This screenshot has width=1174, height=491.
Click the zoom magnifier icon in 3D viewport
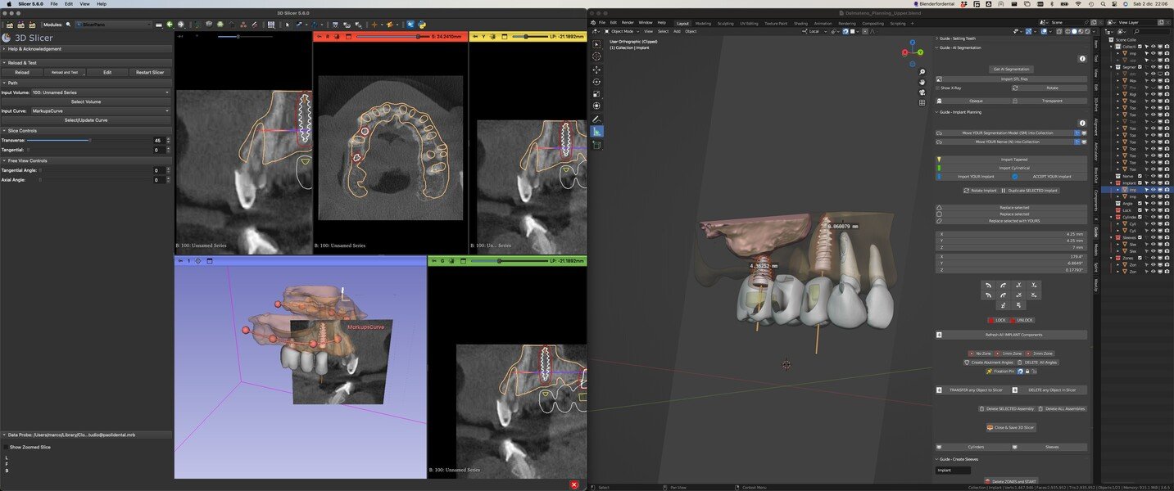[x=922, y=72]
